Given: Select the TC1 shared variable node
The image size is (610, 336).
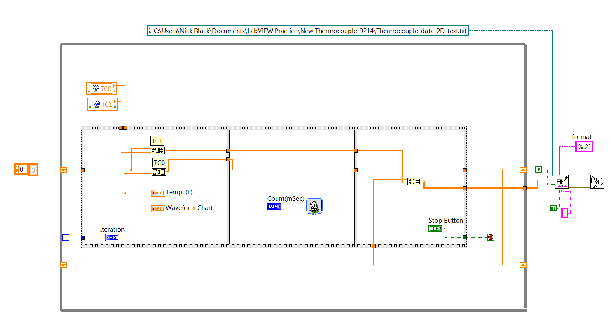Looking at the screenshot, I should (102, 104).
